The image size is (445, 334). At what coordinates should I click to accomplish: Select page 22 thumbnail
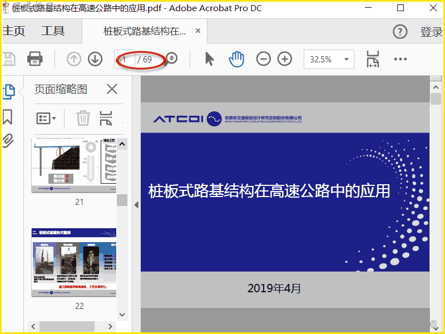[x=73, y=262]
